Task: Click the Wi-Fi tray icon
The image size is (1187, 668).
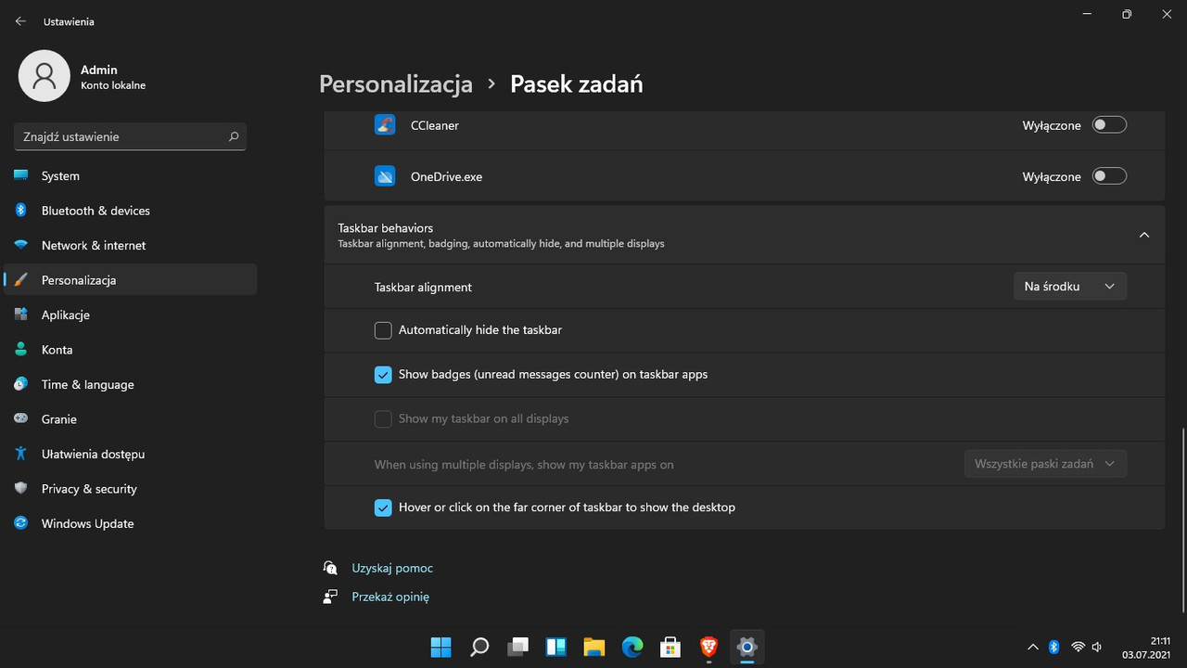Action: [1078, 647]
